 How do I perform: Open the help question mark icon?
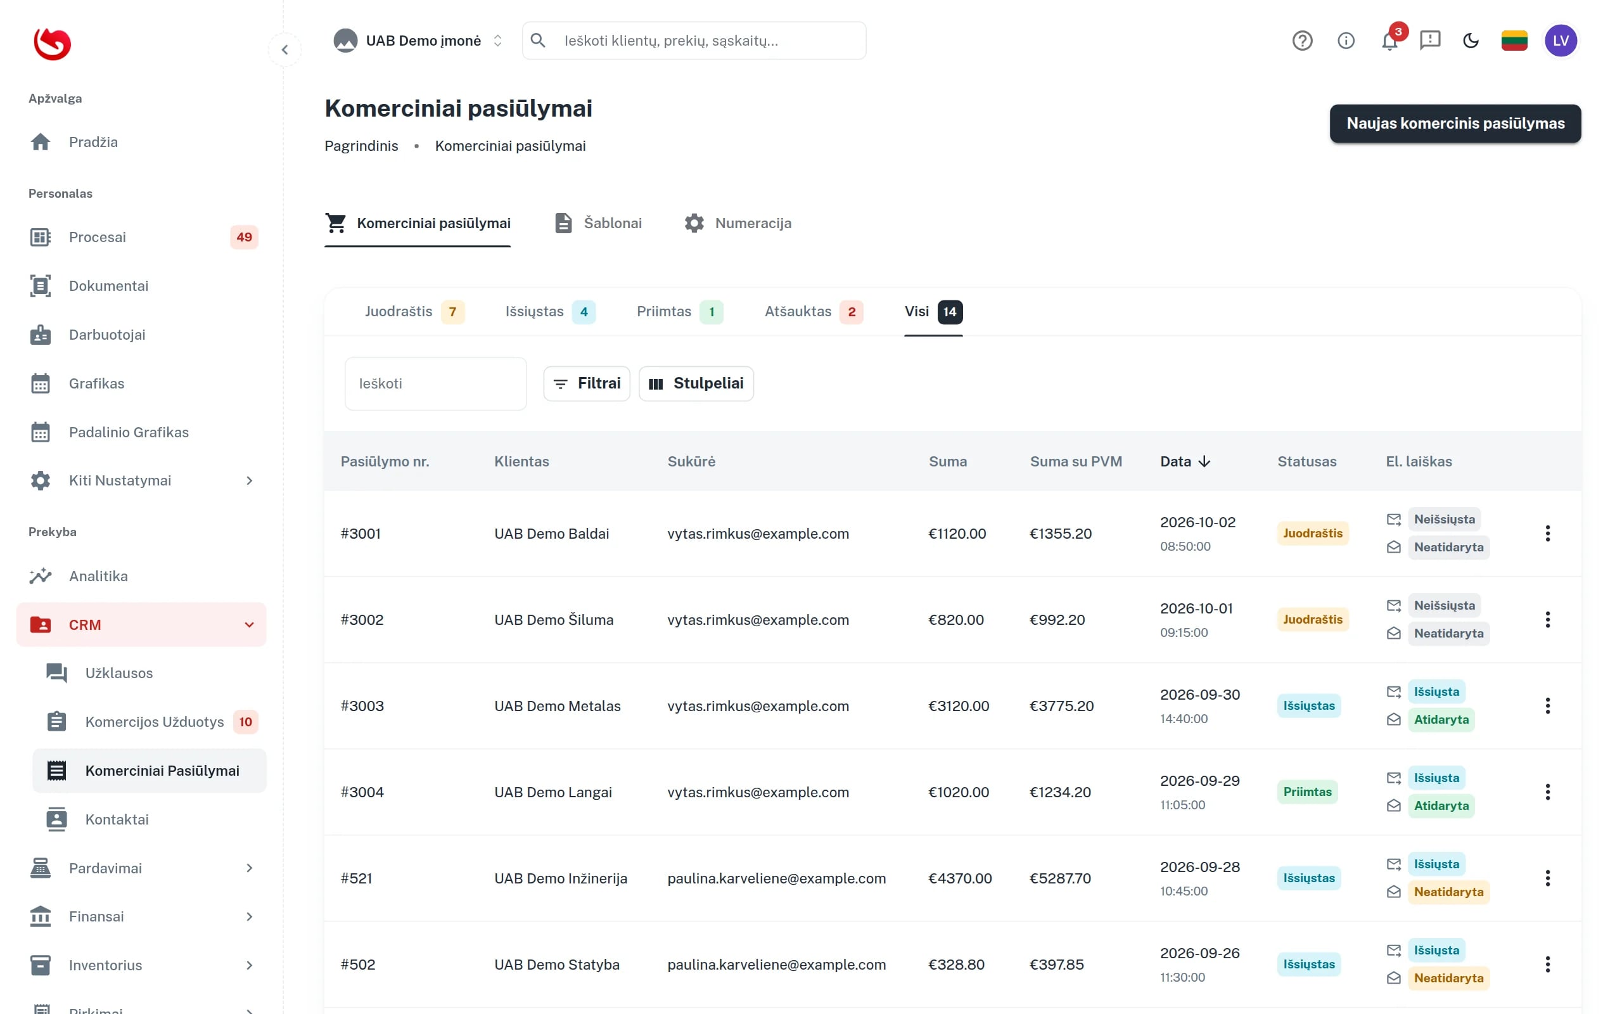pyautogui.click(x=1301, y=41)
